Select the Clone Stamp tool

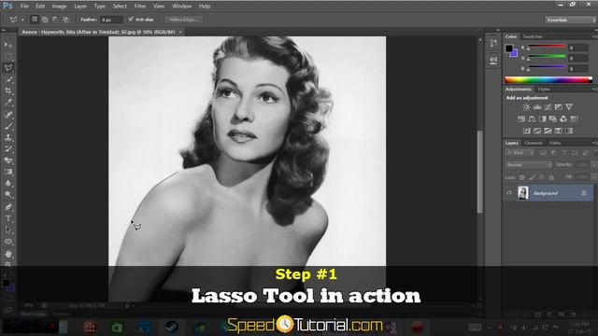(x=8, y=137)
